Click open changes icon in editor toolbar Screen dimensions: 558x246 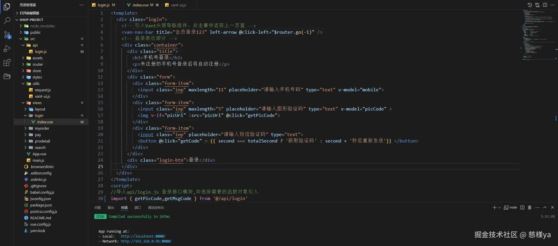tap(537, 5)
